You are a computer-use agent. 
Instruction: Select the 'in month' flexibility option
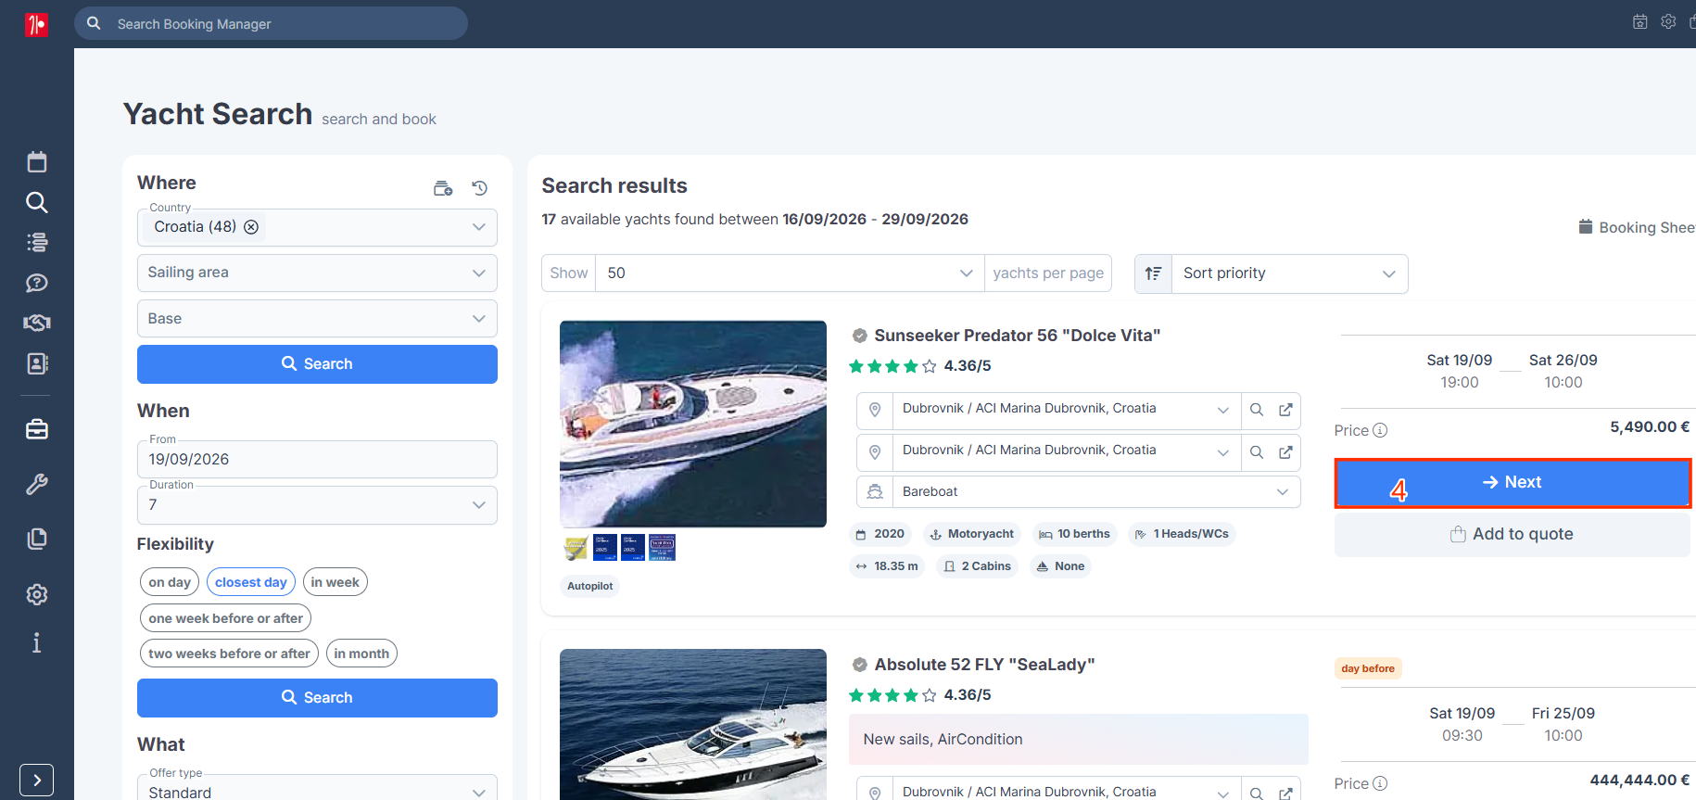click(x=361, y=654)
